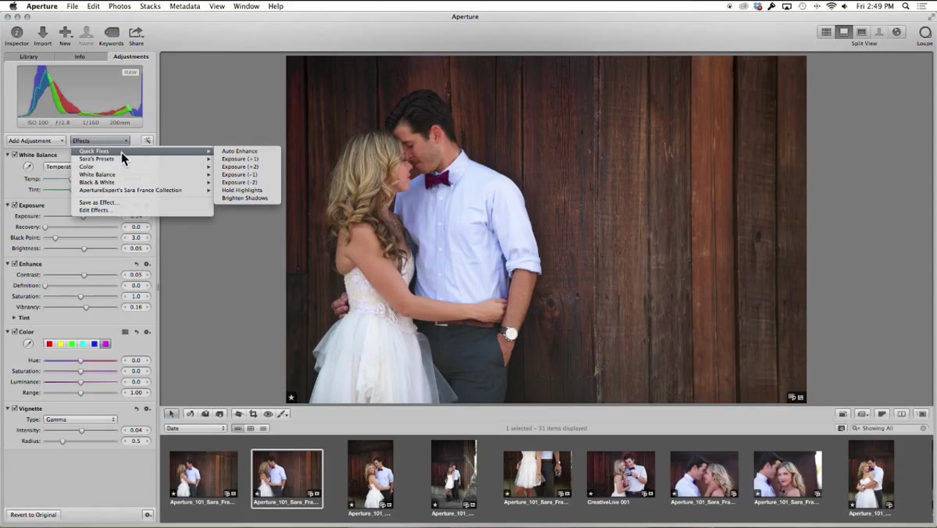The height and width of the screenshot is (528, 937).
Task: Select the arrow Selection tool
Action: (172, 414)
